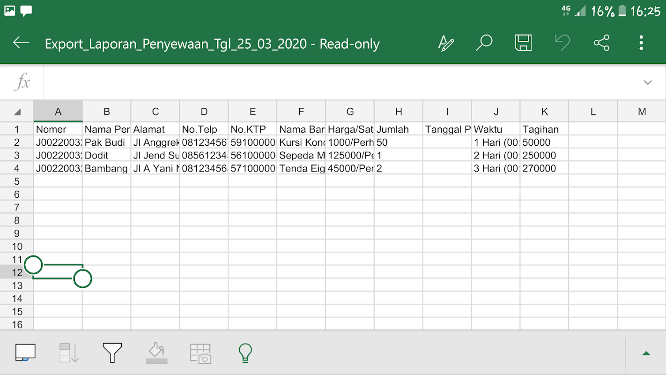Select the "56100000" KTP cell

tap(252, 155)
